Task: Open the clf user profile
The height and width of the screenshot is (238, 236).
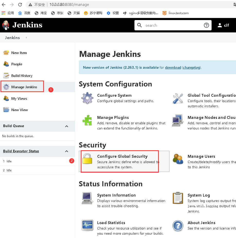Action: 223,25
